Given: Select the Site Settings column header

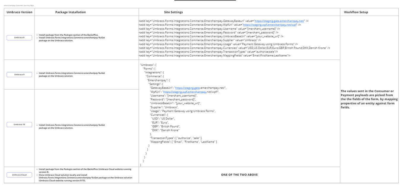Looking at the screenshot, I should (173, 12).
